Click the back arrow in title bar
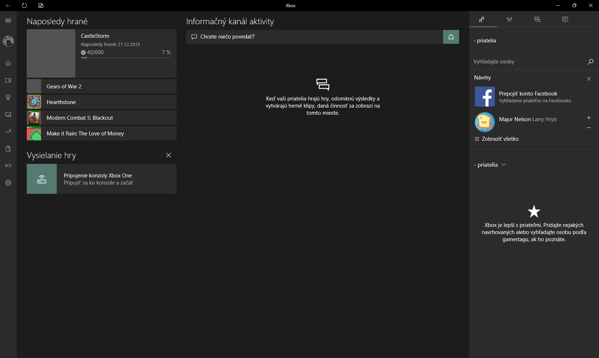 pos(8,6)
